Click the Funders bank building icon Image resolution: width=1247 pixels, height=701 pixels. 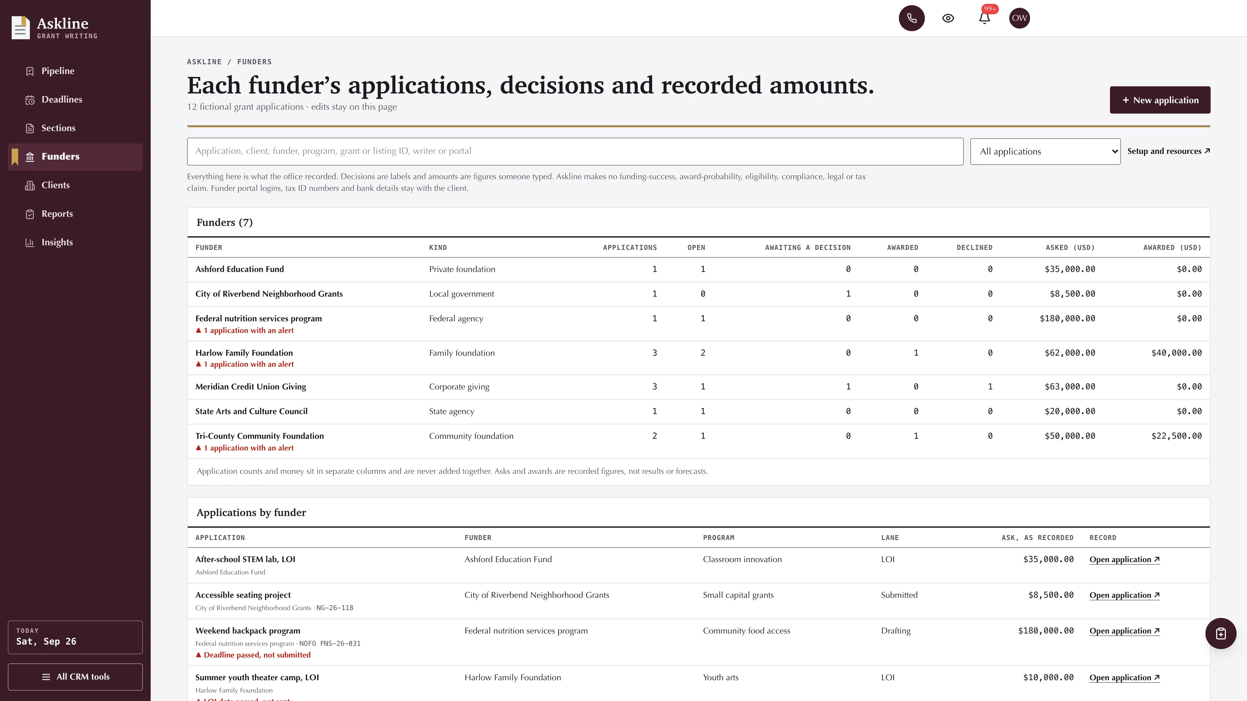pyautogui.click(x=30, y=157)
